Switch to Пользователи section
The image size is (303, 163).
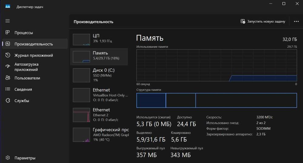click(35, 78)
